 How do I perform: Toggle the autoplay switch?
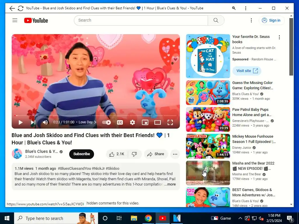tap(106, 122)
